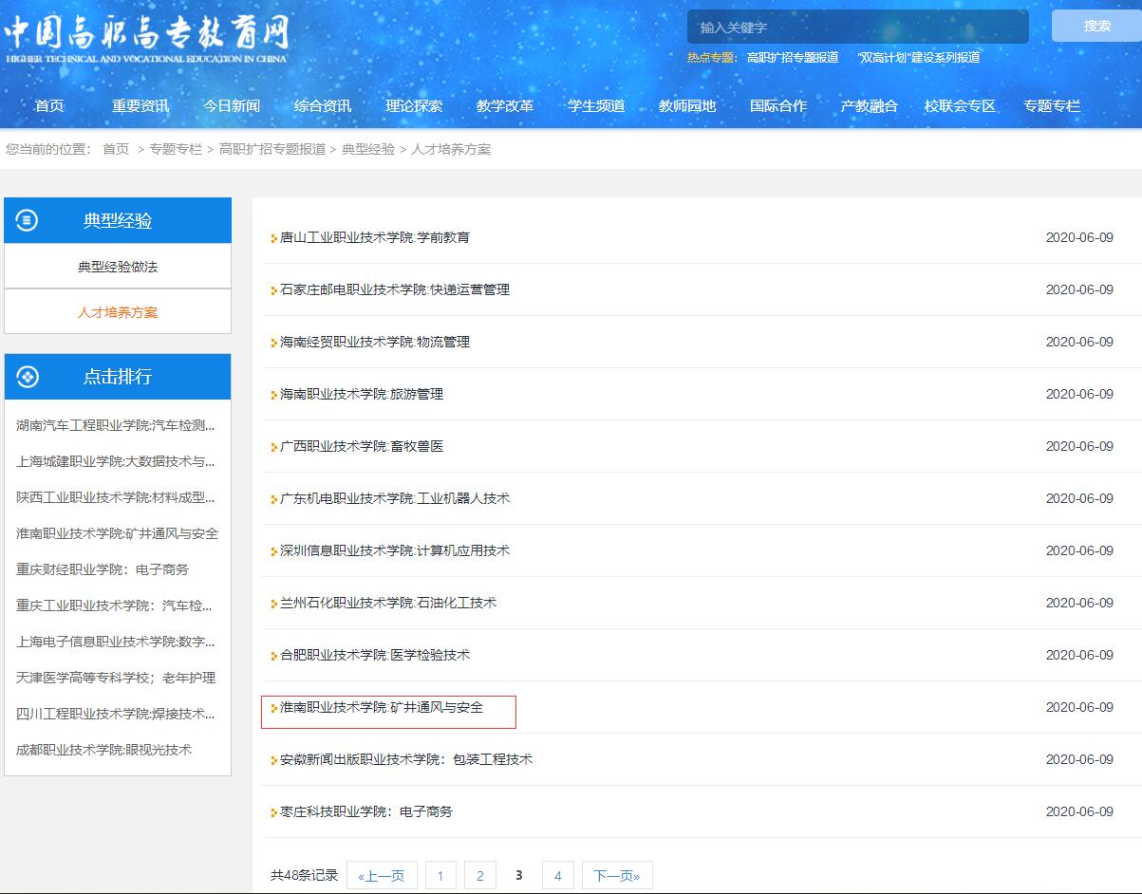Click 高职扩招专题报道 hot topic link
The height and width of the screenshot is (894, 1142).
click(x=793, y=58)
